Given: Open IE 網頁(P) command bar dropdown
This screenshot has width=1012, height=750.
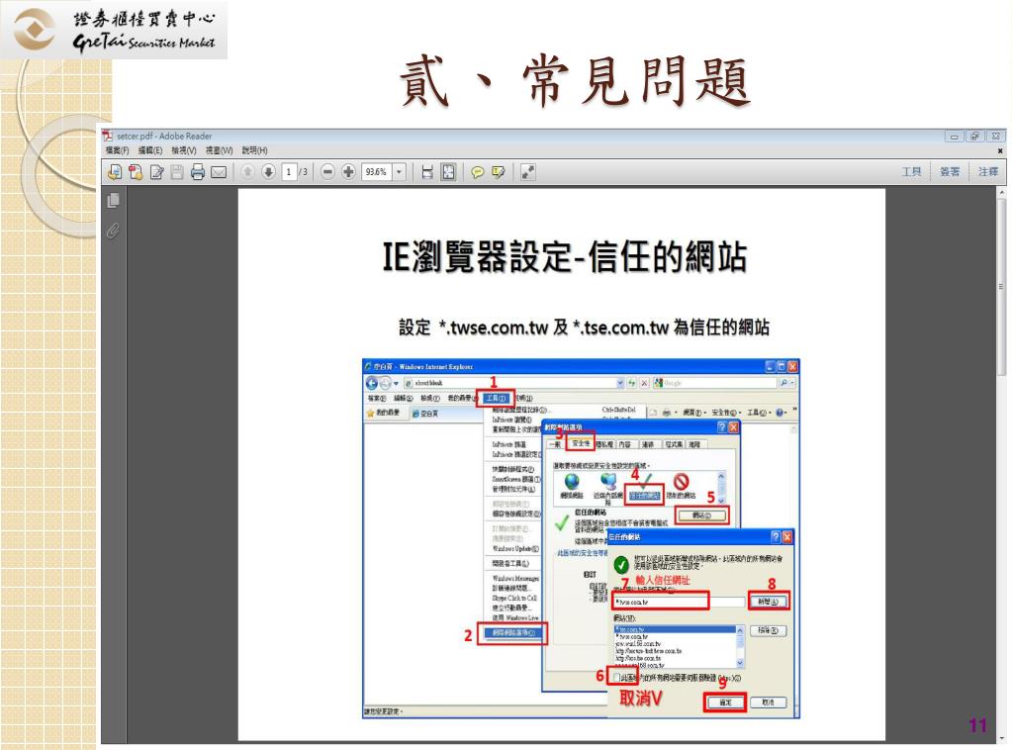Looking at the screenshot, I should 695,413.
